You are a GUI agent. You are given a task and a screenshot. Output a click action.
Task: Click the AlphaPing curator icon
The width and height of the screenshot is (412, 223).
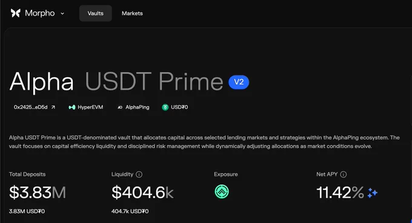click(x=120, y=107)
